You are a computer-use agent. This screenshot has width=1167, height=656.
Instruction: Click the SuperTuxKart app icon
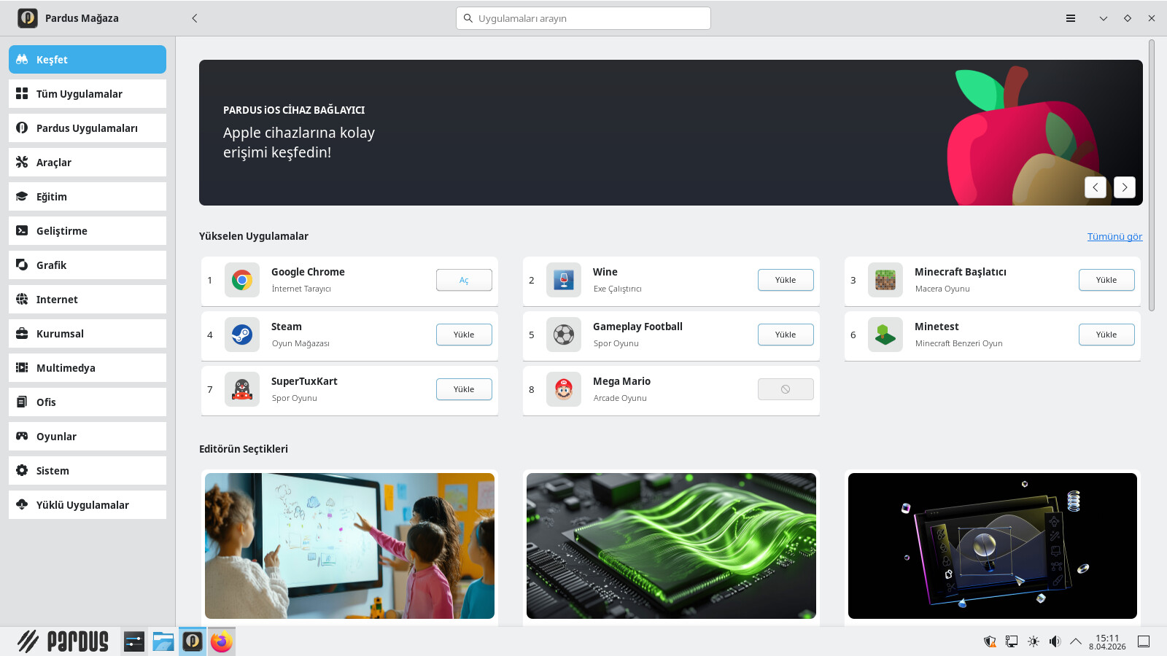coord(242,389)
